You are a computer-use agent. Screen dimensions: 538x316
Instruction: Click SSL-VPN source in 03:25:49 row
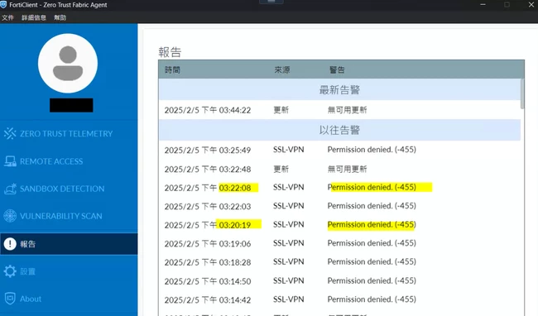point(289,150)
